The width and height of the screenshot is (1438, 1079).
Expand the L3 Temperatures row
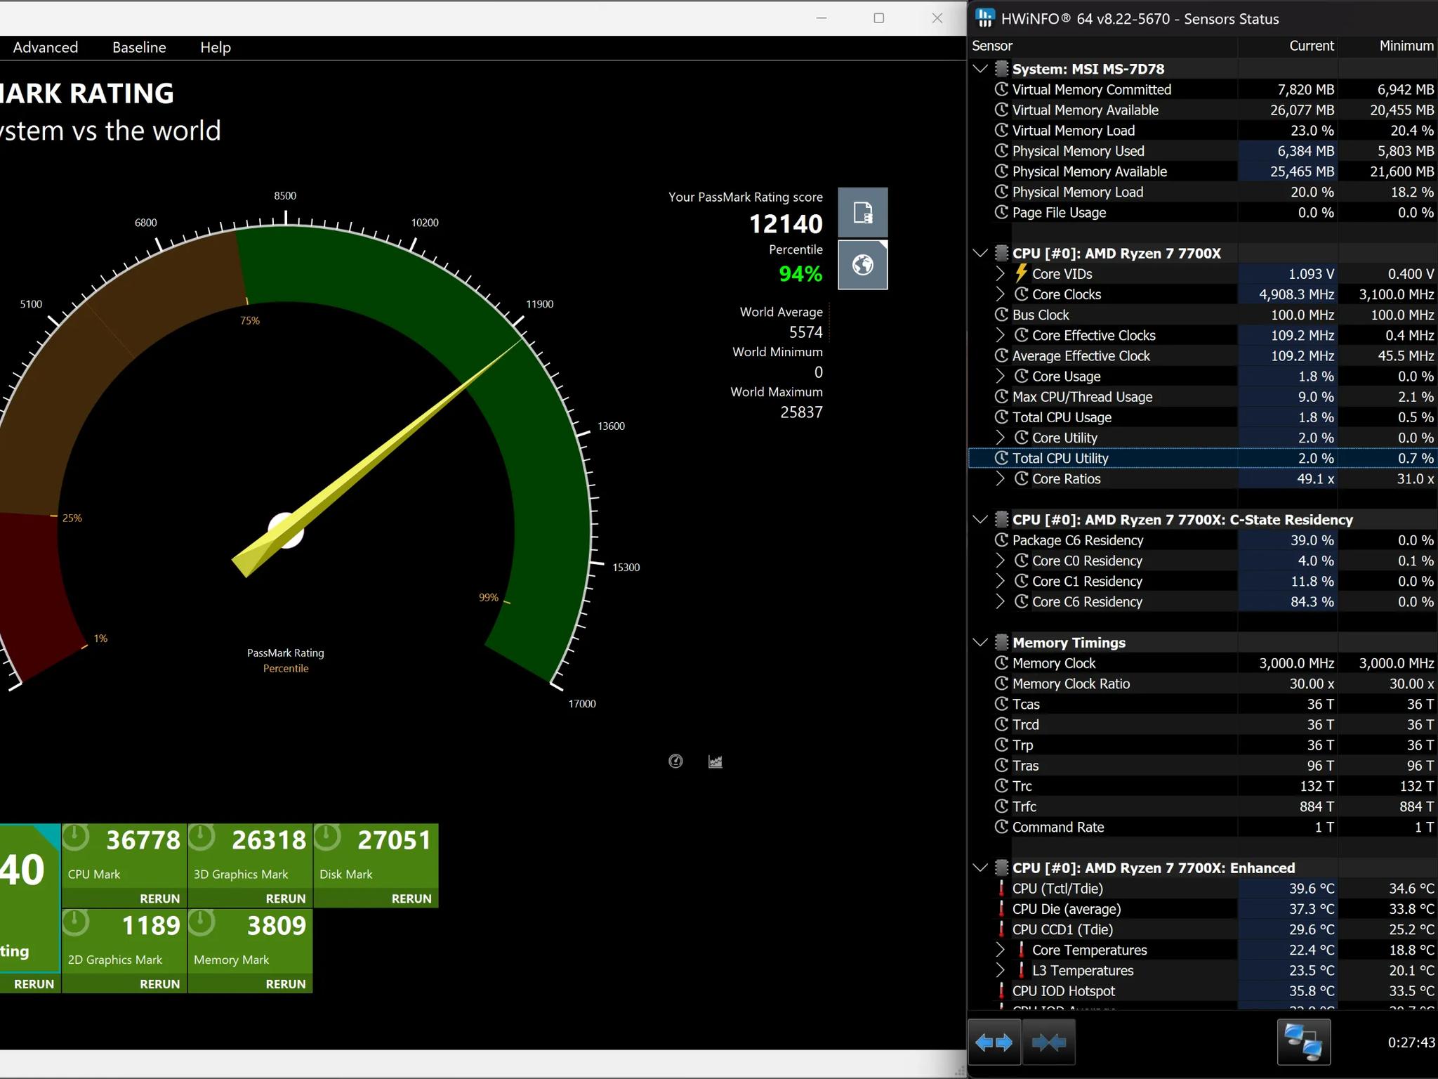tap(1001, 970)
